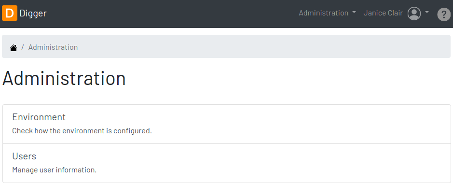
Task: Click the caret beside the Administration menu
Action: (354, 13)
